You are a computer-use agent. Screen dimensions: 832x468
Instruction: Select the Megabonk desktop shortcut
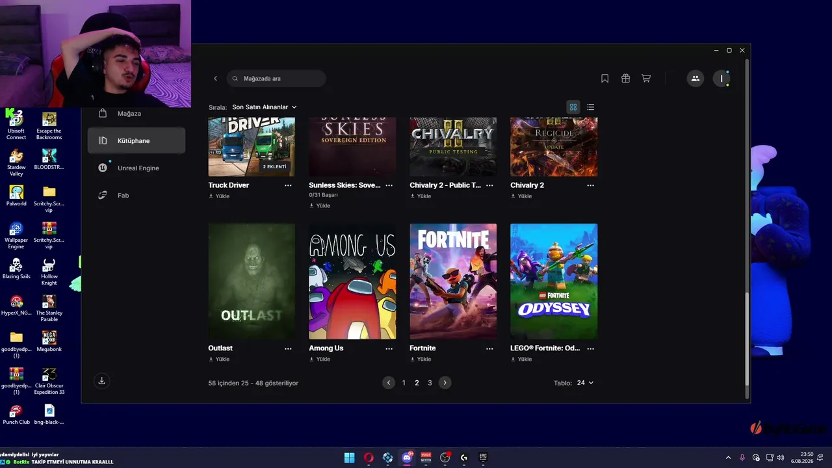(49, 341)
